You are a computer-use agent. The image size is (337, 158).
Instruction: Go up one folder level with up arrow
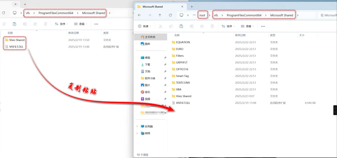coord(160,15)
